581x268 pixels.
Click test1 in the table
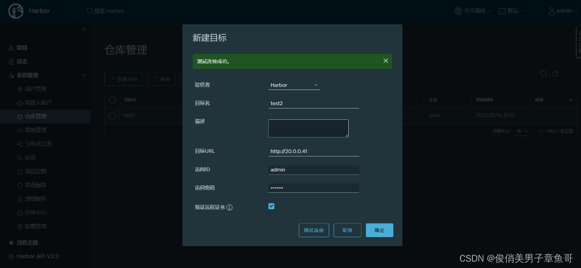pyautogui.click(x=129, y=115)
